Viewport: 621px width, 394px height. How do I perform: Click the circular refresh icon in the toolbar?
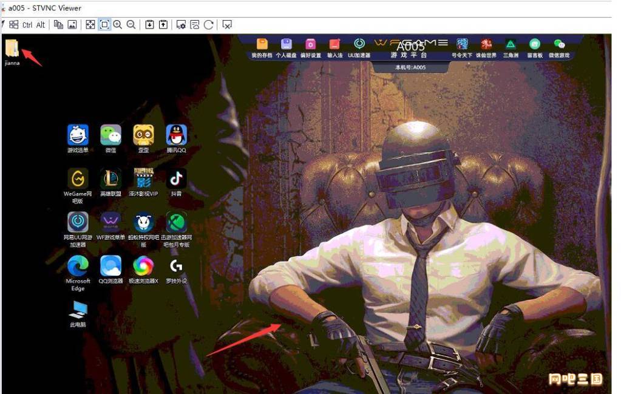(x=208, y=24)
